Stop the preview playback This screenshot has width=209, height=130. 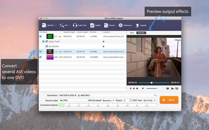tap(137, 88)
